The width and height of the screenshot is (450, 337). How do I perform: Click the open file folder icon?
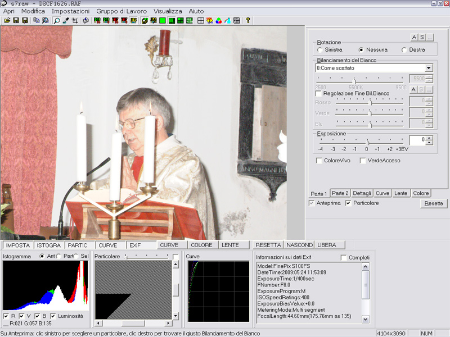click(x=7, y=21)
